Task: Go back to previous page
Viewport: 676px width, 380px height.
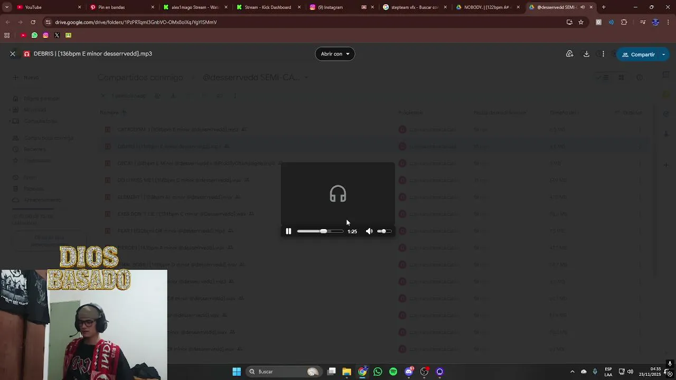Action: pos(7,22)
